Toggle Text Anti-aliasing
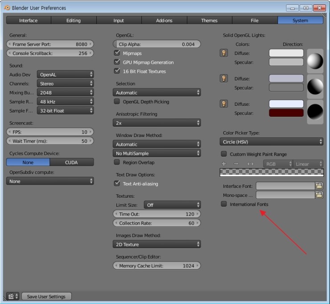This screenshot has height=304, width=330. 117,183
